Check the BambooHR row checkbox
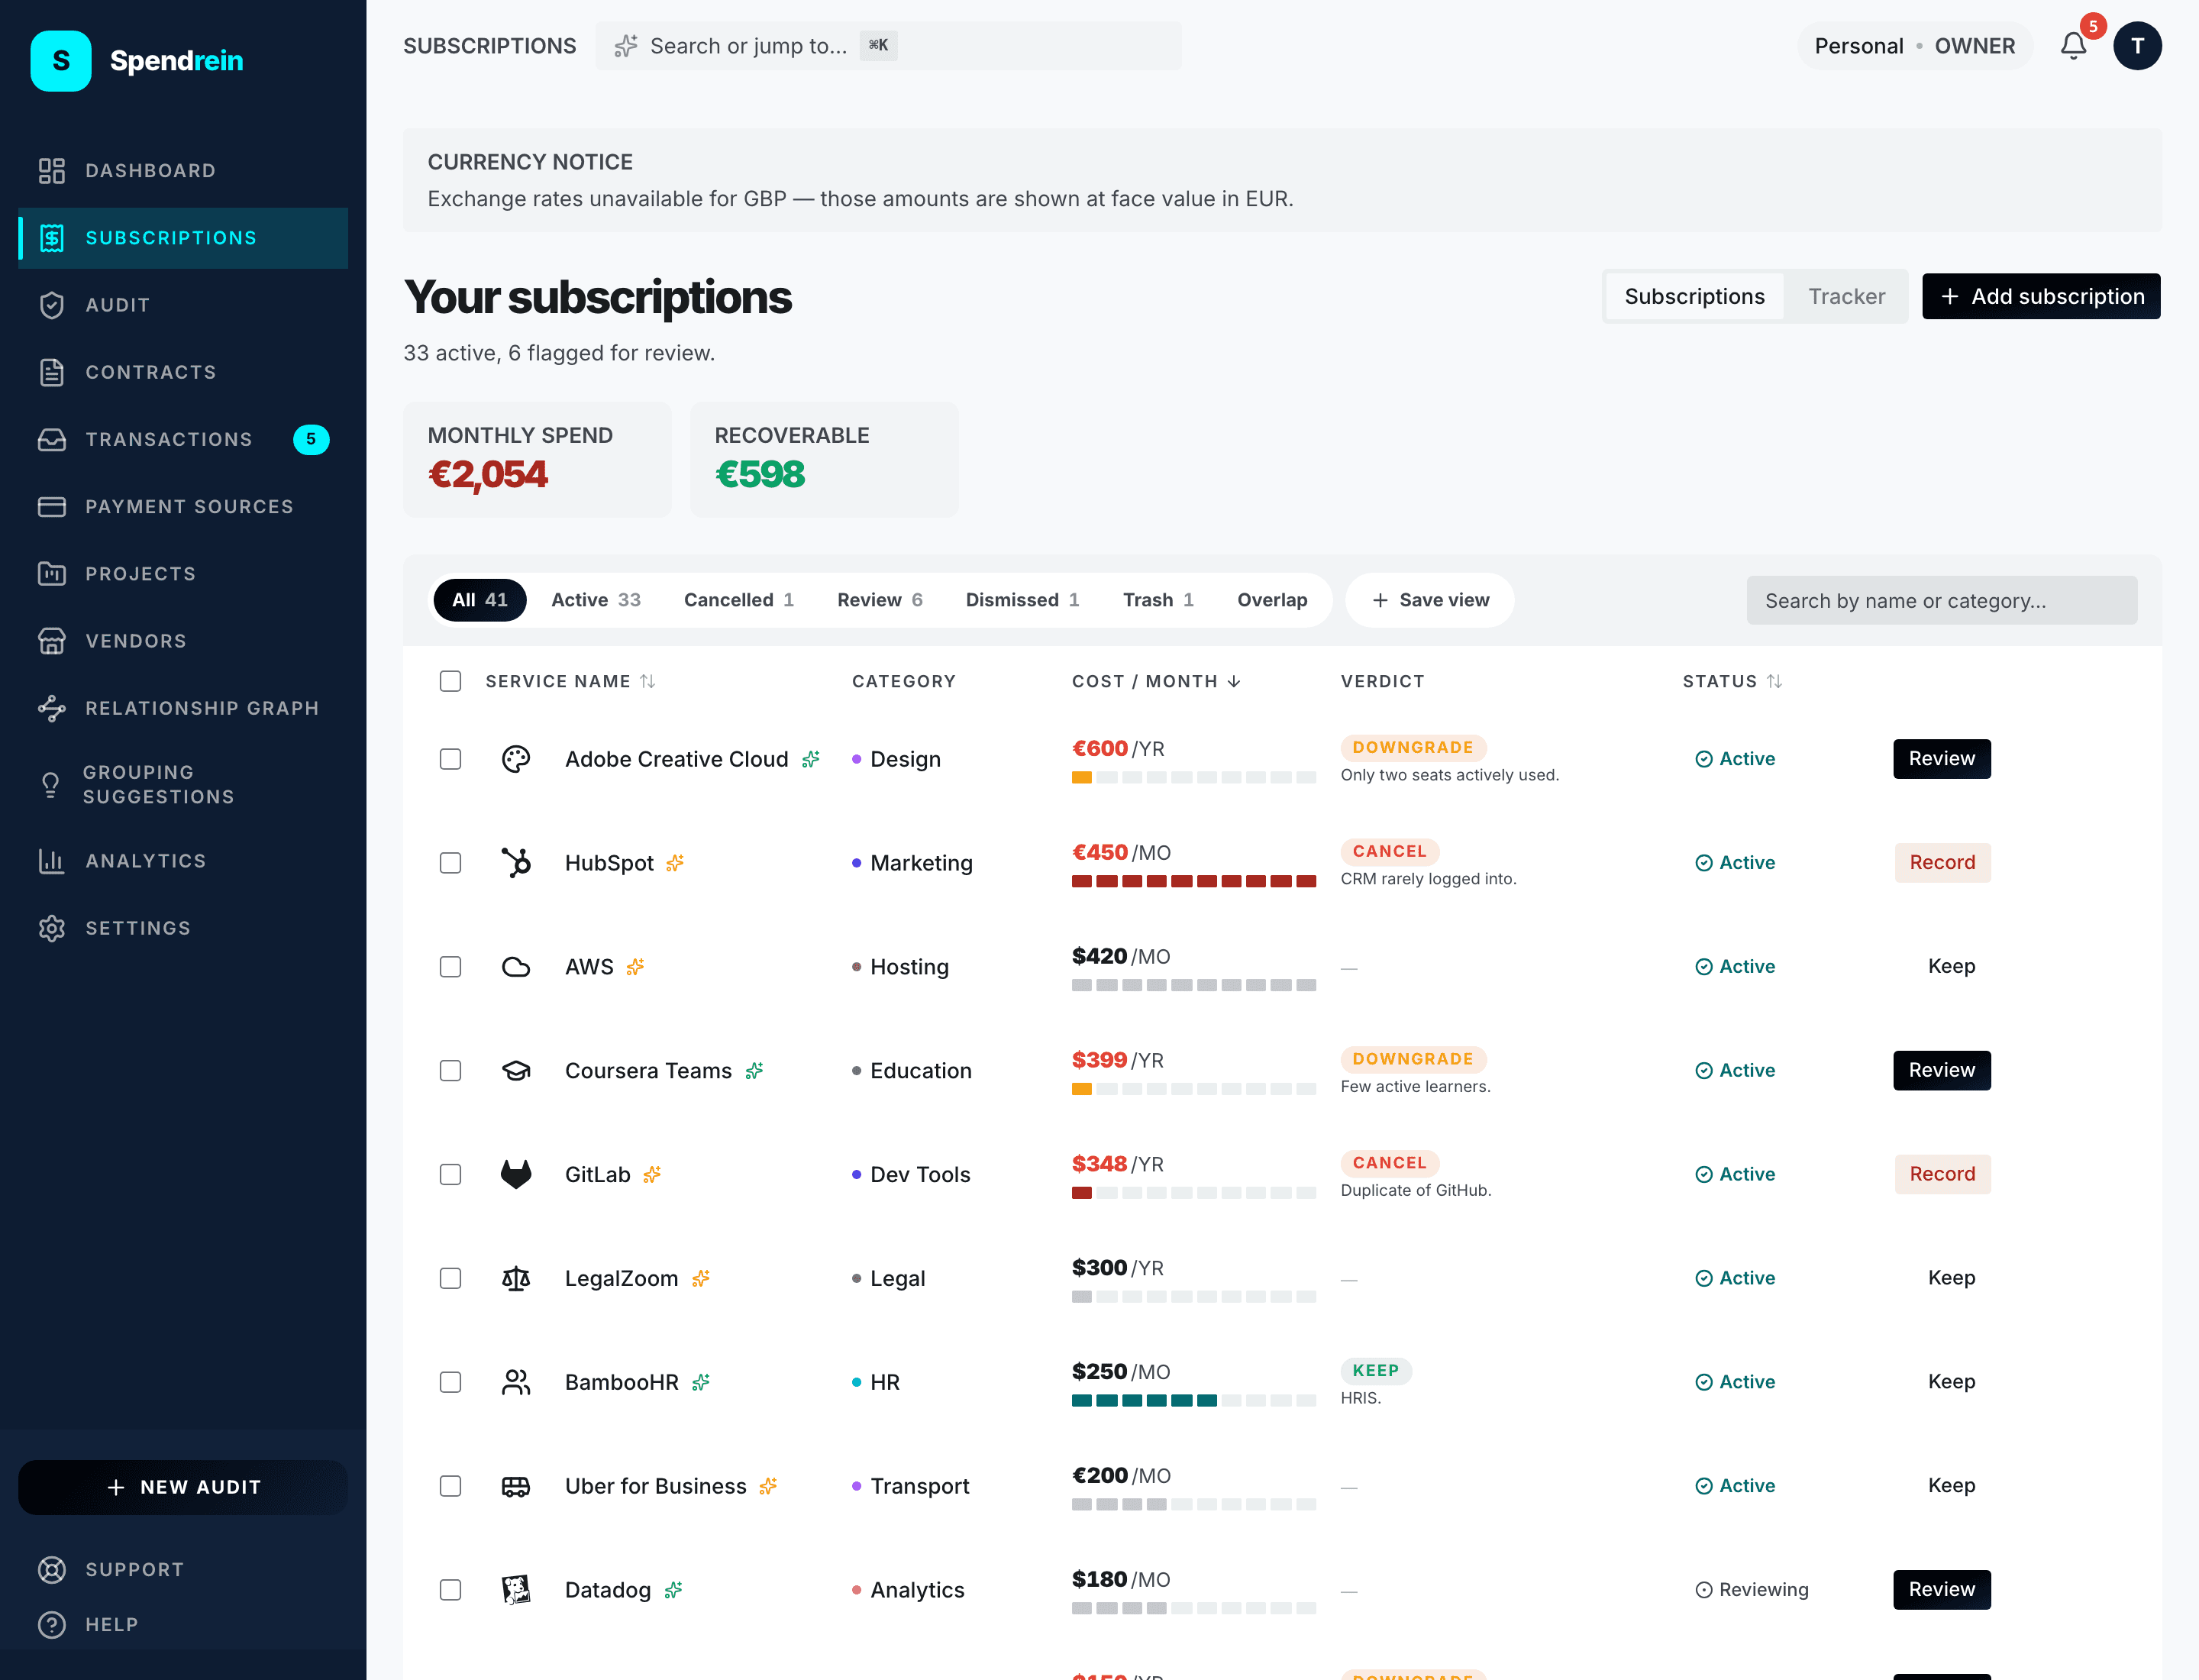This screenshot has height=1680, width=2199. click(x=451, y=1383)
